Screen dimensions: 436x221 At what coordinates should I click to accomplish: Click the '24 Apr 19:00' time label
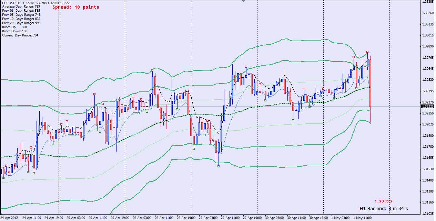click(x=54, y=218)
